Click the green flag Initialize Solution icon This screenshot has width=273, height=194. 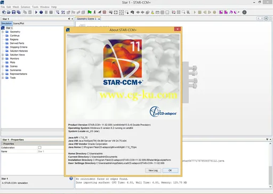coord(90,12)
